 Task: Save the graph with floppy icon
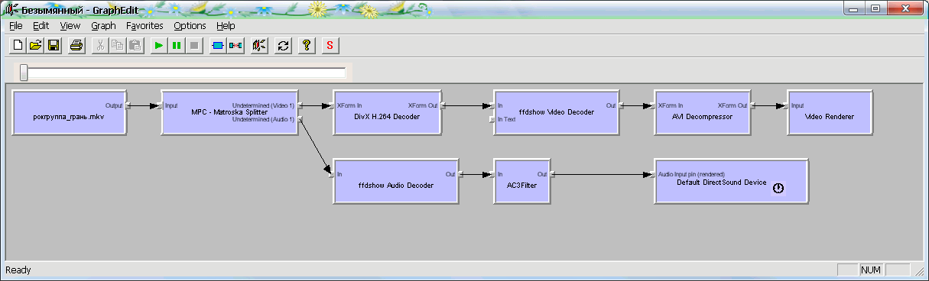54,46
